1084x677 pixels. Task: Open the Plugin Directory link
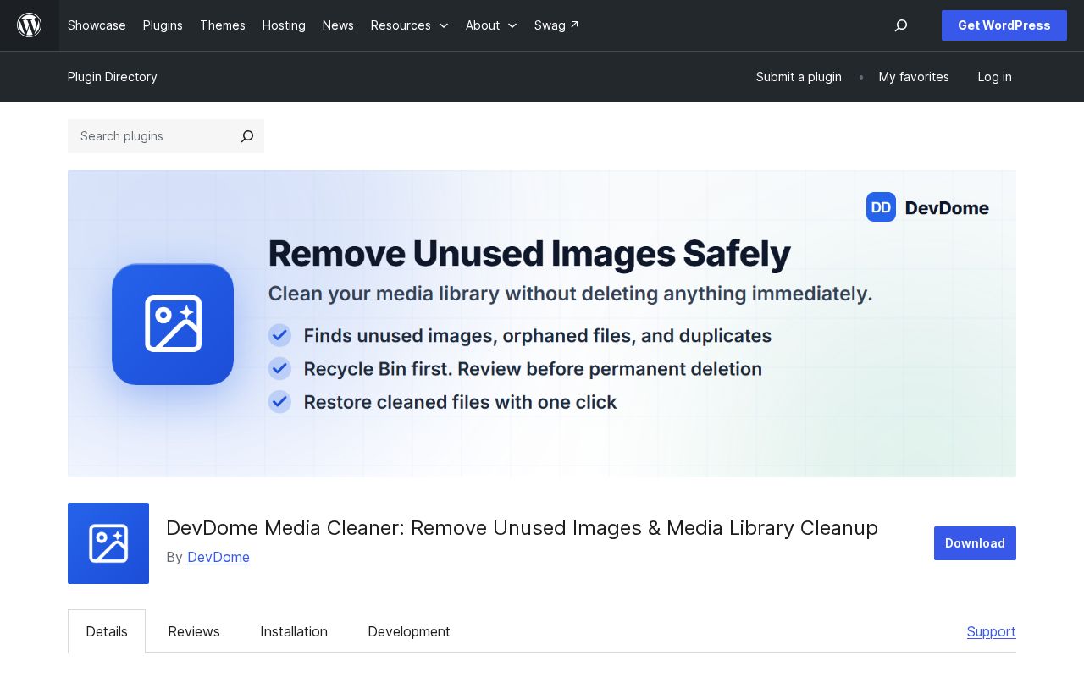pos(113,77)
